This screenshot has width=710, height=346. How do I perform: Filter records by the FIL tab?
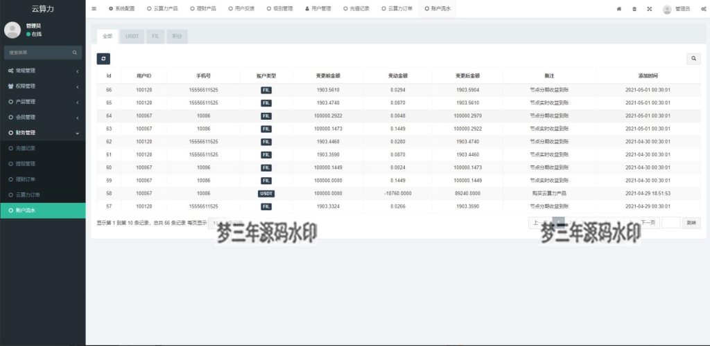tap(155, 36)
